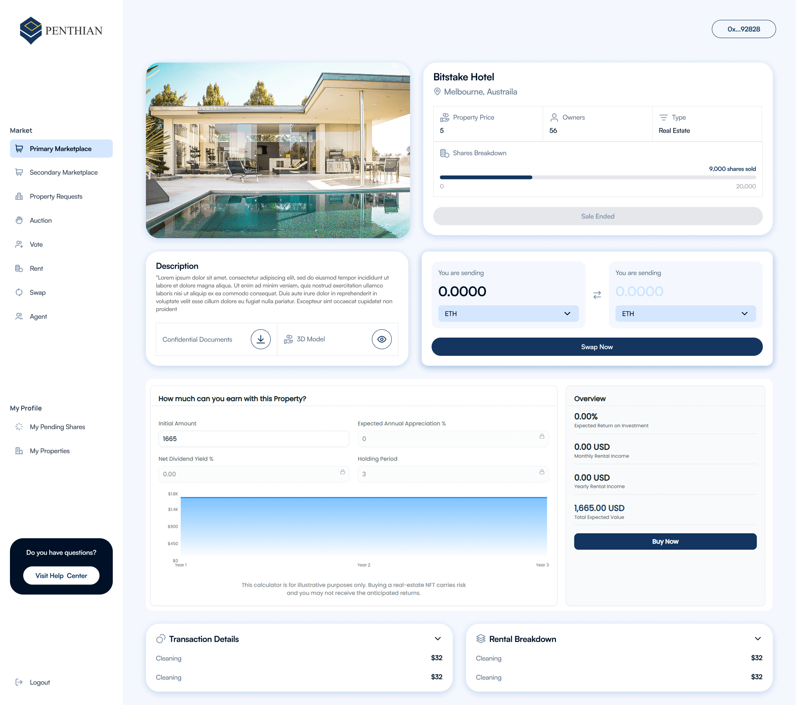Image resolution: width=796 pixels, height=705 pixels.
Task: Visit Help Center
Action: (61, 576)
